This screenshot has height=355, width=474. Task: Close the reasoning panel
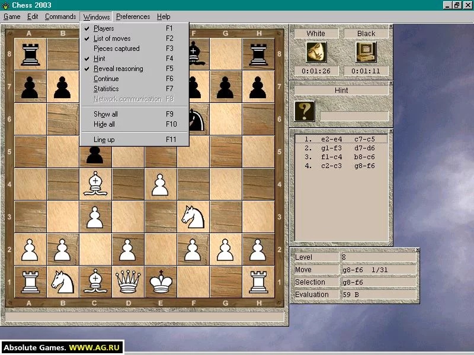coord(418,250)
